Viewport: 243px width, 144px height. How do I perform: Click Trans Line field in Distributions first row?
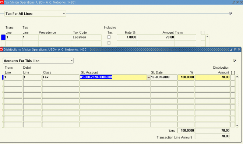tap(13, 77)
